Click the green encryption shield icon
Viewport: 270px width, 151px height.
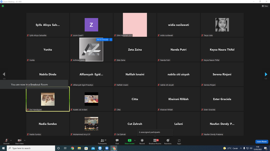3,6
